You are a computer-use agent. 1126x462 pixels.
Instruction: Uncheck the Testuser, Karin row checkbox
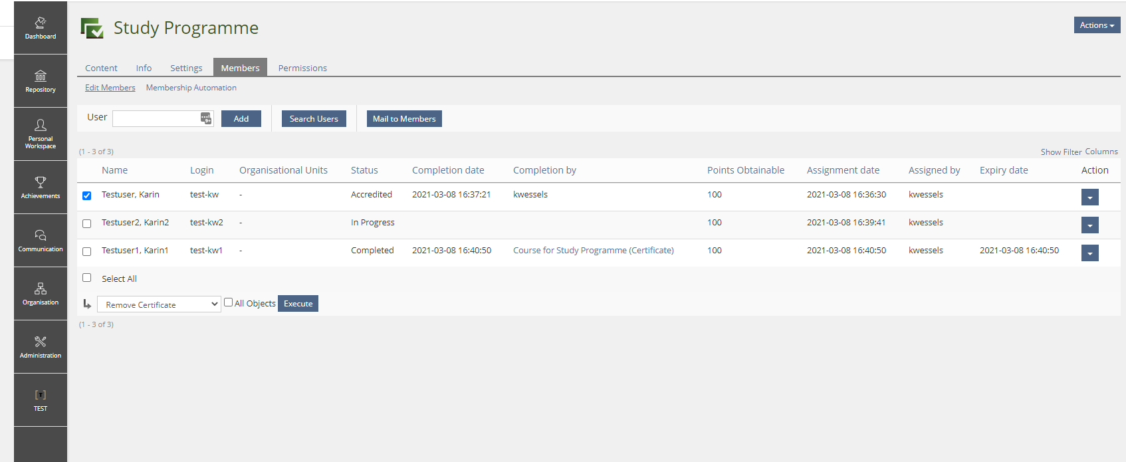(x=86, y=195)
